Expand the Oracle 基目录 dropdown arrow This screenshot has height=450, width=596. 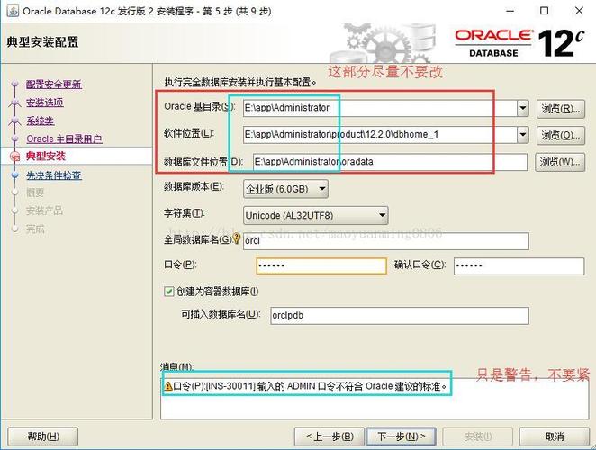click(x=523, y=108)
